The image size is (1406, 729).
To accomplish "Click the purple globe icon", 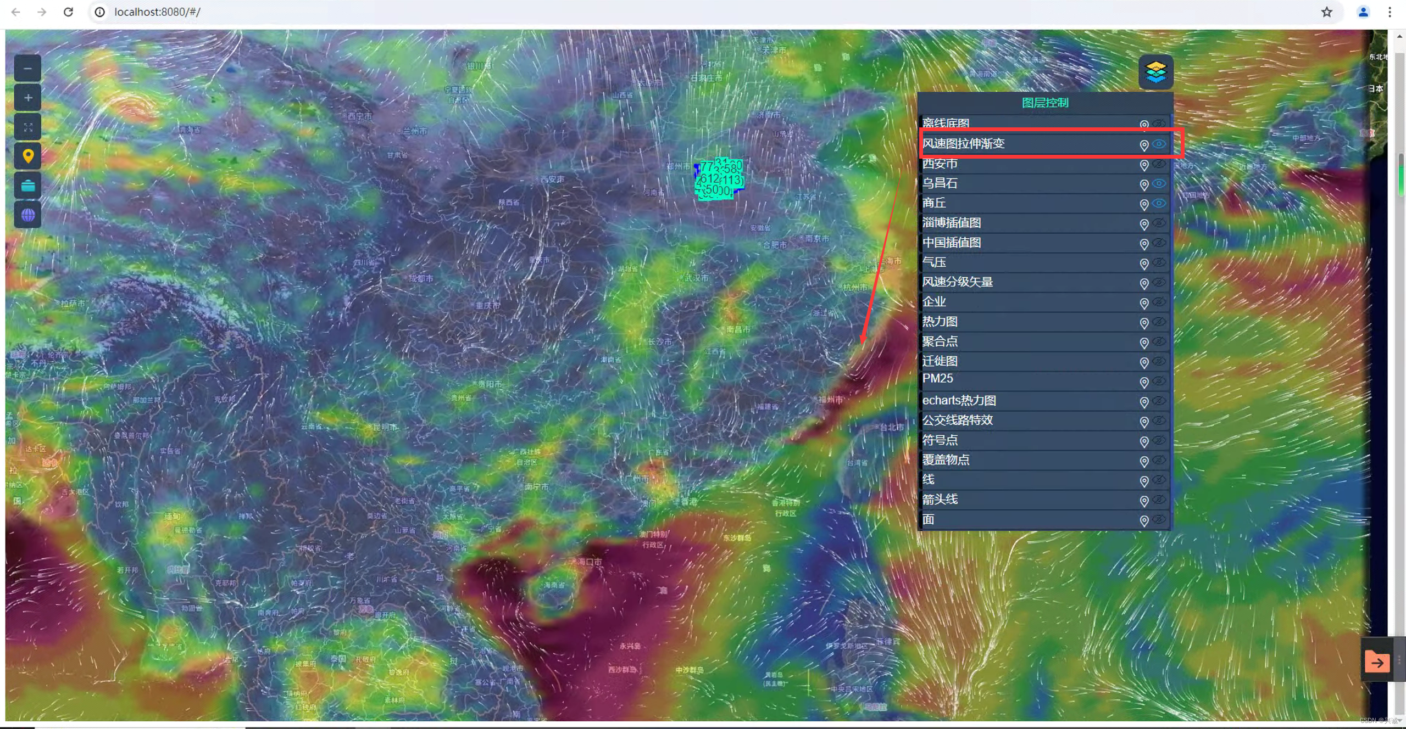I will point(27,215).
